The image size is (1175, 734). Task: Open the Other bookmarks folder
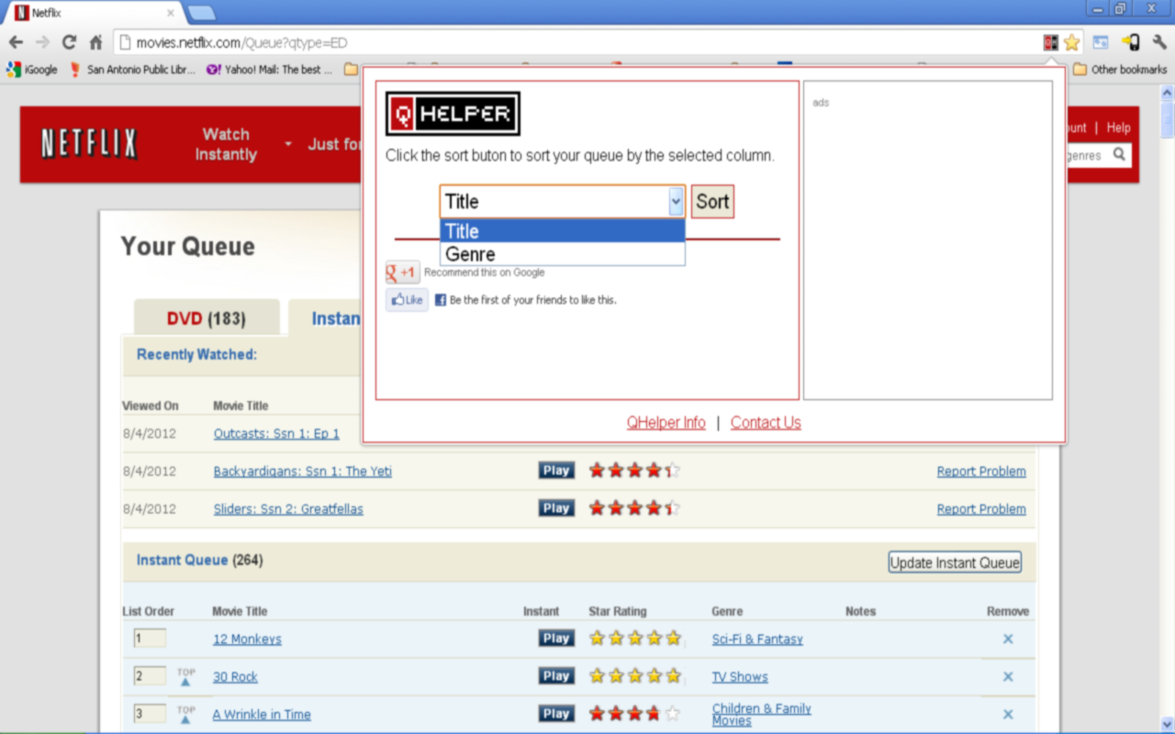click(1120, 69)
